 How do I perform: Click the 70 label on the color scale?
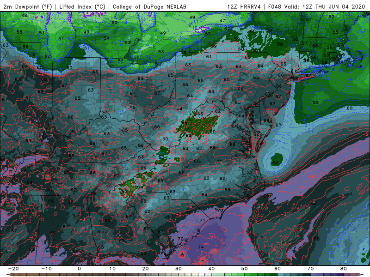coord(310,269)
